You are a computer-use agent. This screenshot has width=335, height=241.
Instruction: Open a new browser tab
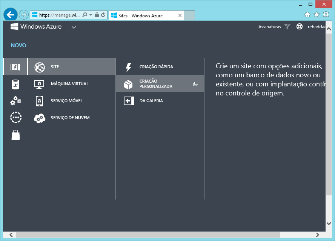(189, 15)
